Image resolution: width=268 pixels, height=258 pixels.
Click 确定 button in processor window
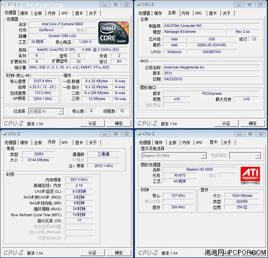[119, 123]
